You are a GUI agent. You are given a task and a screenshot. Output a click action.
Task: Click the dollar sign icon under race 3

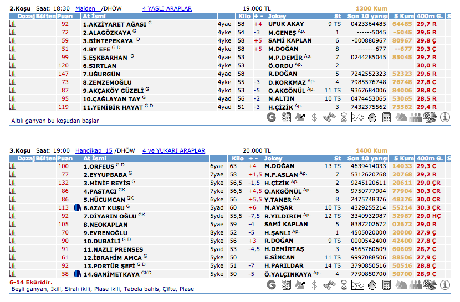tap(314, 285)
